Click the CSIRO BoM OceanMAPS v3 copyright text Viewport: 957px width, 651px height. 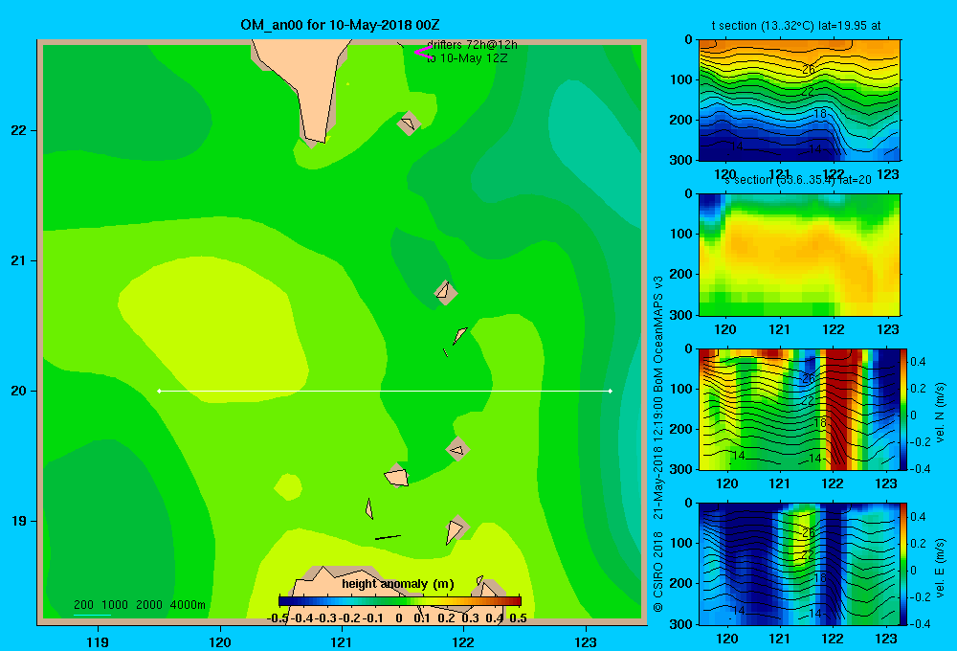pyautogui.click(x=658, y=443)
